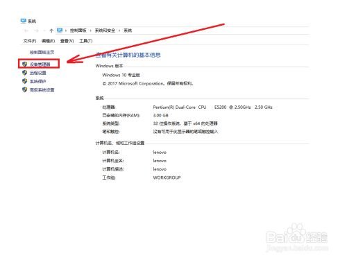
Task: Click the Pentium(R) Dual-Core CPU E5200 value
Action: (212, 107)
